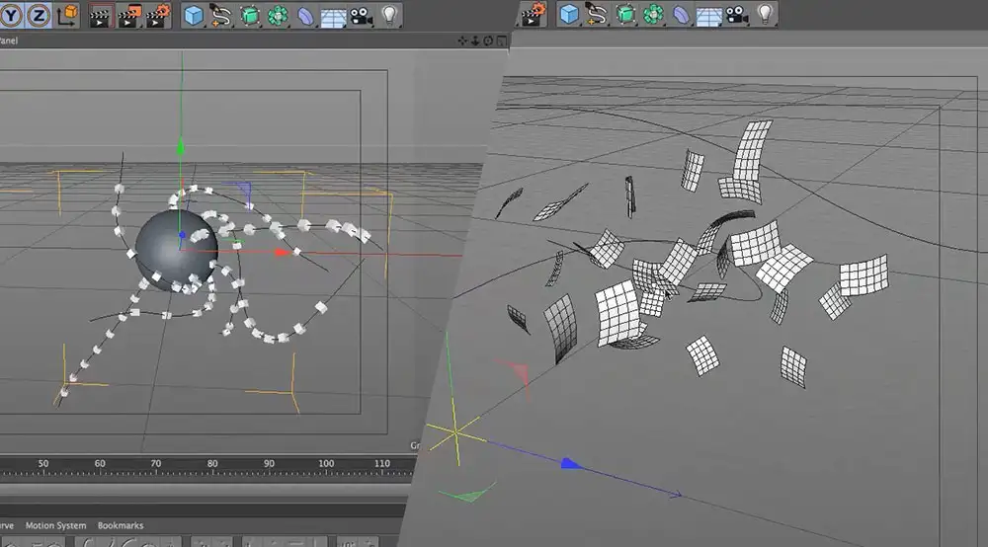Jump to frame 110 on timeline ruler
The height and width of the screenshot is (547, 988).
click(x=381, y=466)
